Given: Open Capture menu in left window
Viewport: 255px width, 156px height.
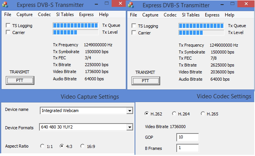Looking at the screenshot, I should click(24, 15).
